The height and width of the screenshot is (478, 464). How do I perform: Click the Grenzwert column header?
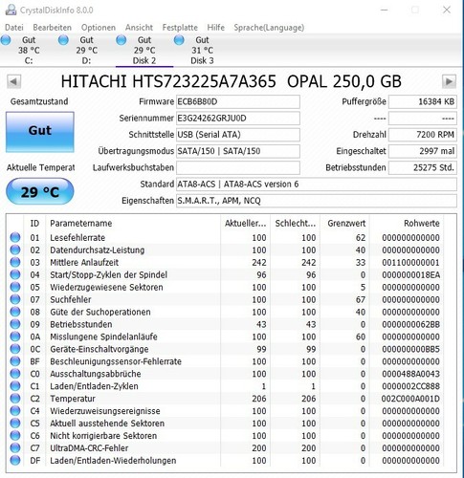click(345, 223)
